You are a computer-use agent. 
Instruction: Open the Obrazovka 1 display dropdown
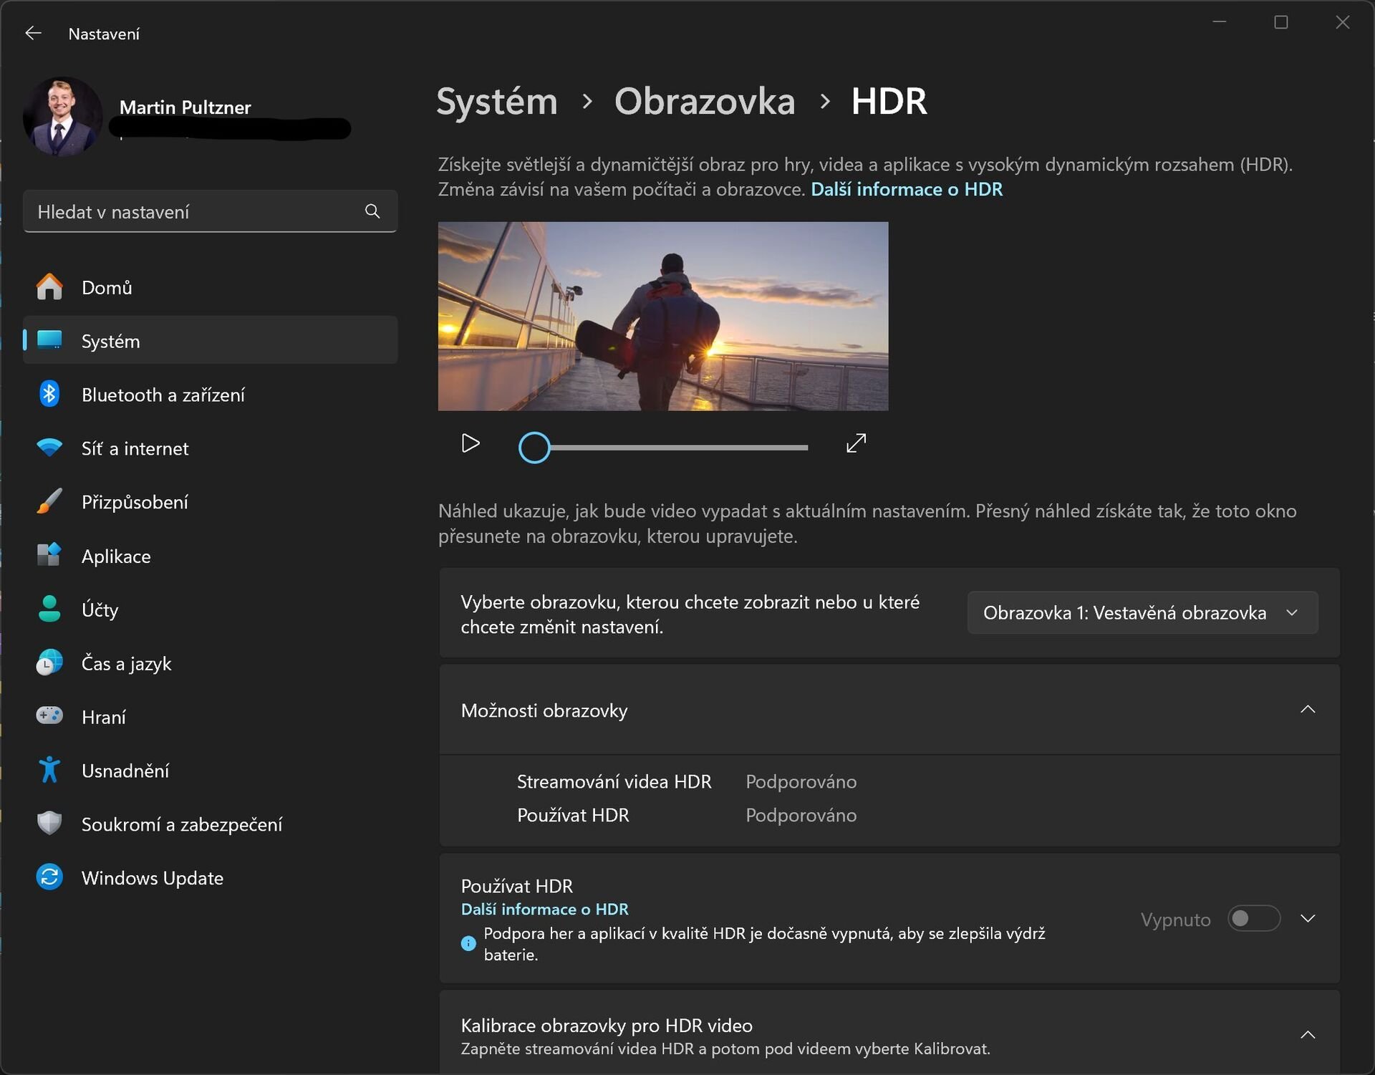point(1142,613)
